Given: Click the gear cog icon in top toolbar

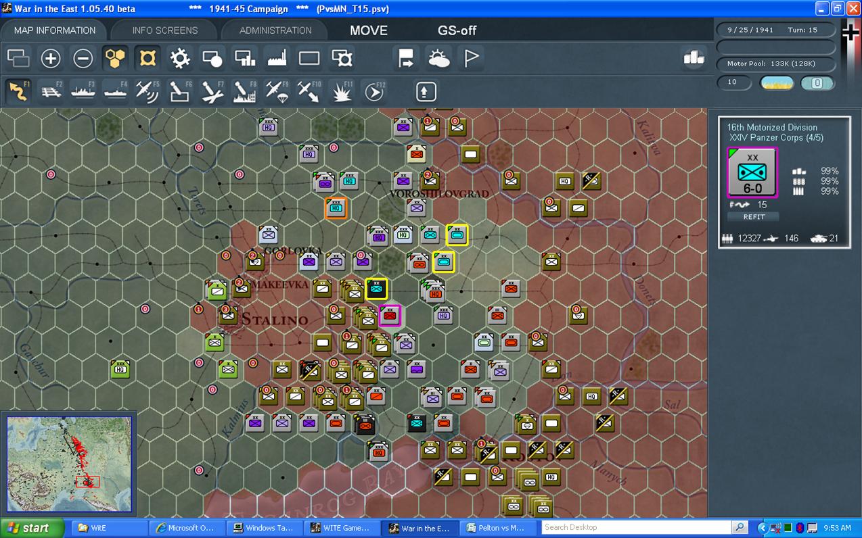Looking at the screenshot, I should pyautogui.click(x=180, y=58).
